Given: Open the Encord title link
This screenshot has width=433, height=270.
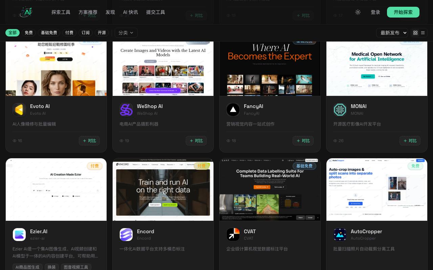Looking at the screenshot, I should 145,232.
